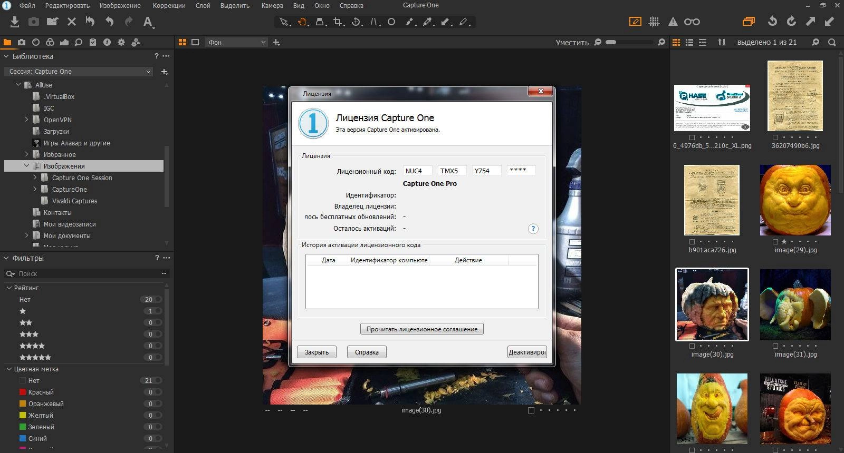Open the Library folder tool tab
Viewport: 844px width, 453px height.
7,42
